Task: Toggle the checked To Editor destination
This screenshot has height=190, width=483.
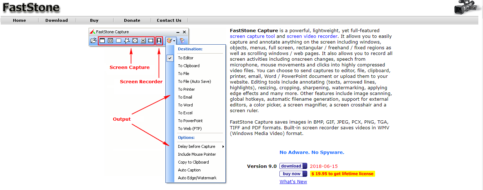Action: (196, 58)
